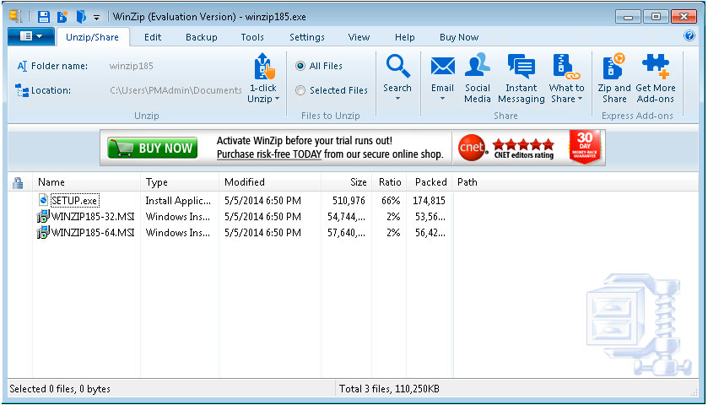This screenshot has width=708, height=405.
Task: Select the SETUP.exe file name
Action: (74, 201)
